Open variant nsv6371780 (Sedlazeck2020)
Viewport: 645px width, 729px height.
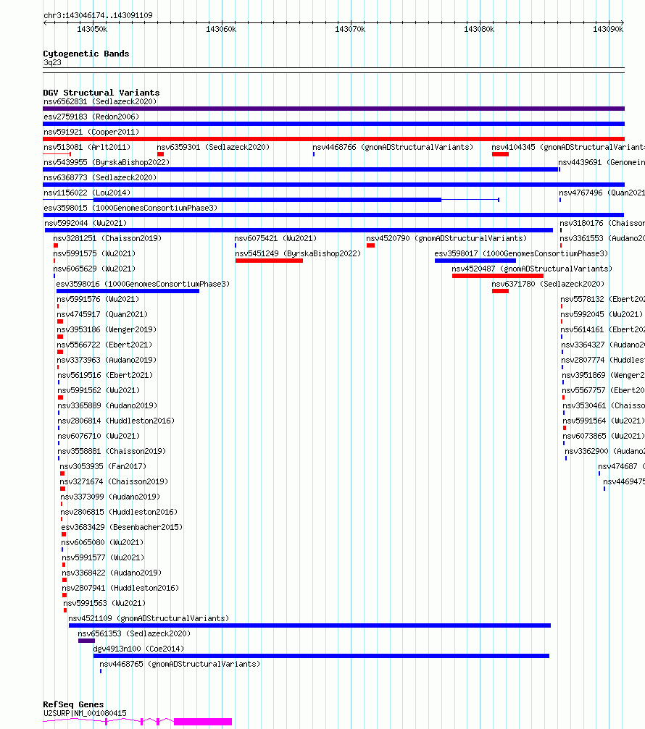pyautogui.click(x=548, y=284)
